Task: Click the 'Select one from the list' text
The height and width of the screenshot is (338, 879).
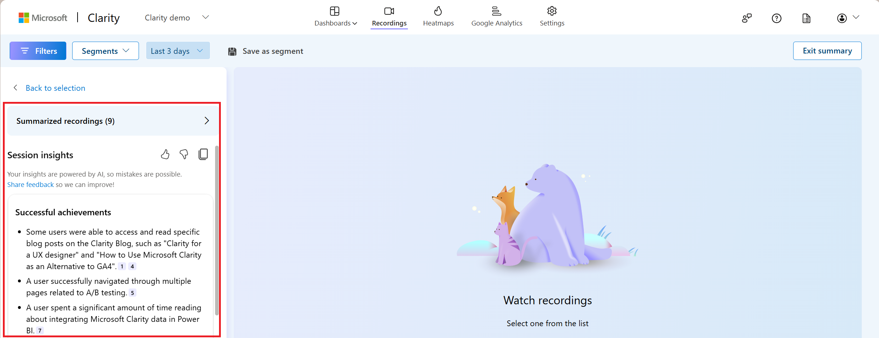Action: click(x=548, y=323)
